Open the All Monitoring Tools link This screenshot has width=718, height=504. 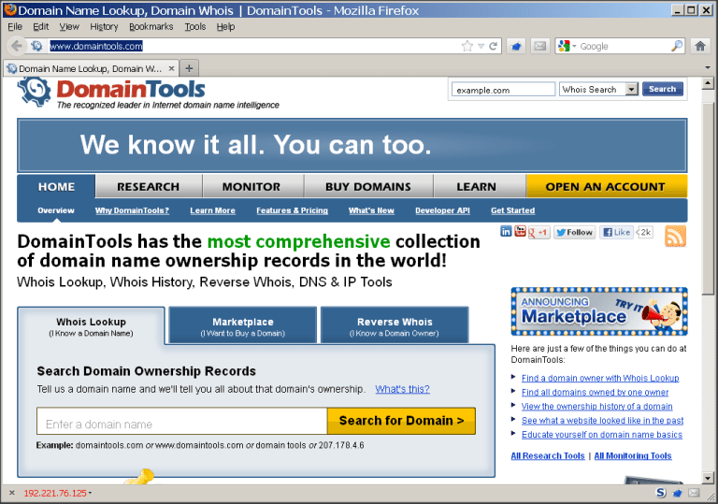point(633,456)
